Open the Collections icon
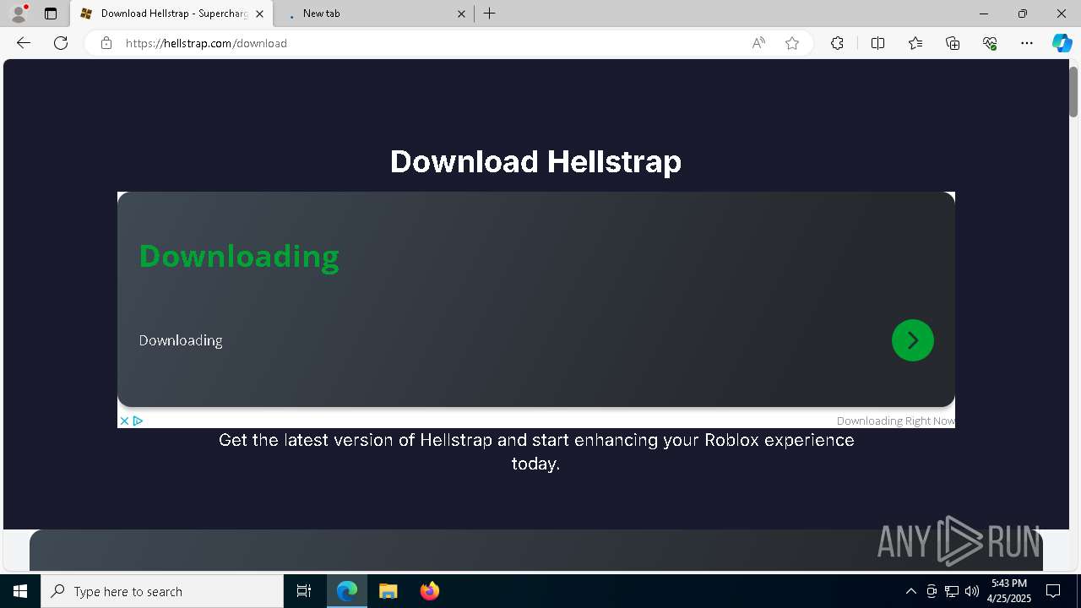 pyautogui.click(x=953, y=43)
